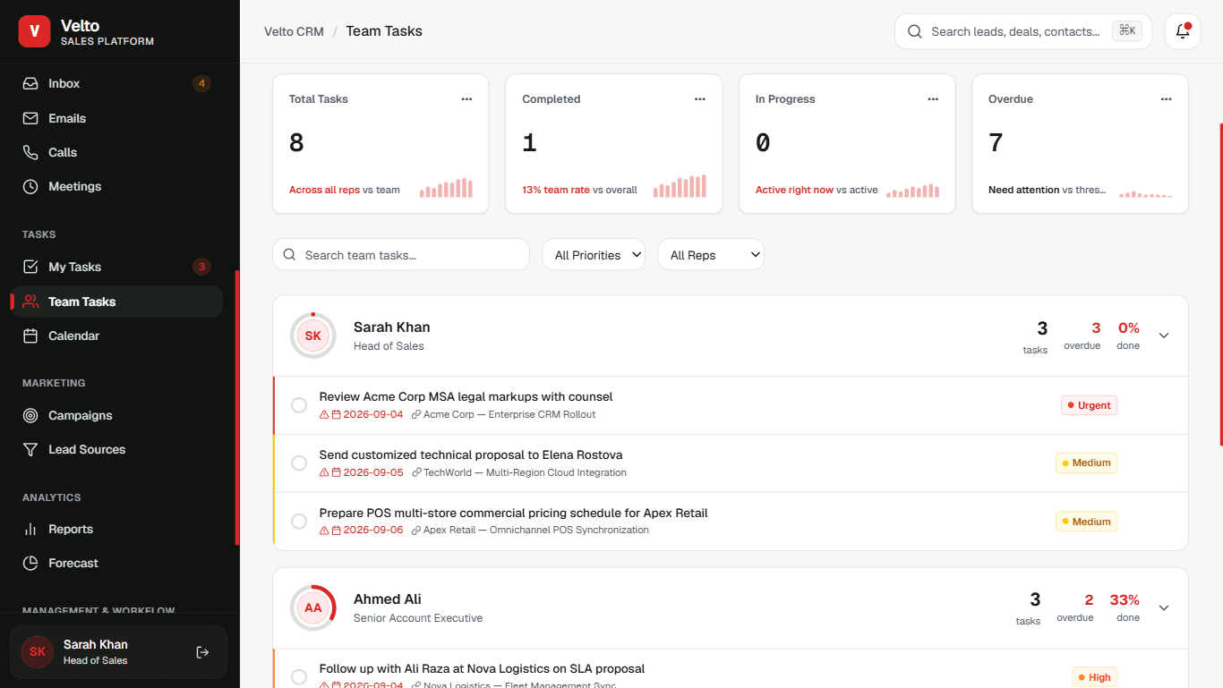Click the Meetings clock icon
Viewport: 1223px width, 688px height.
[30, 186]
